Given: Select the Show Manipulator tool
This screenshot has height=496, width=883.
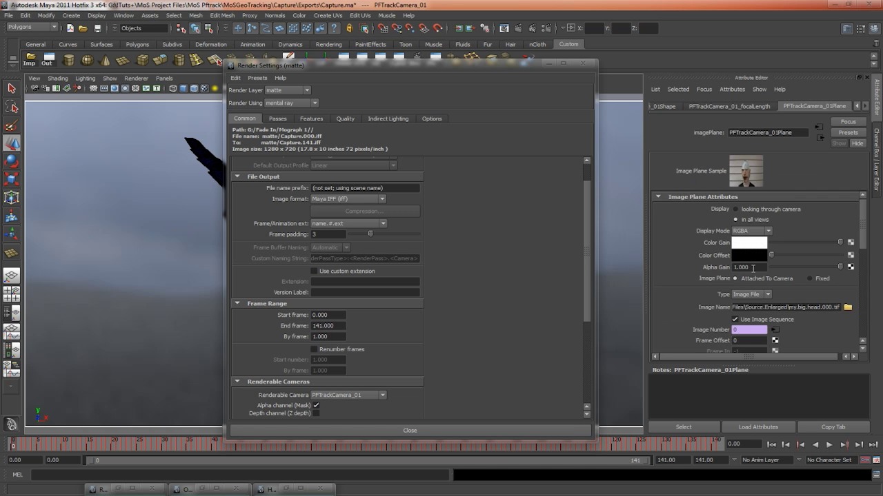Looking at the screenshot, I should (12, 234).
